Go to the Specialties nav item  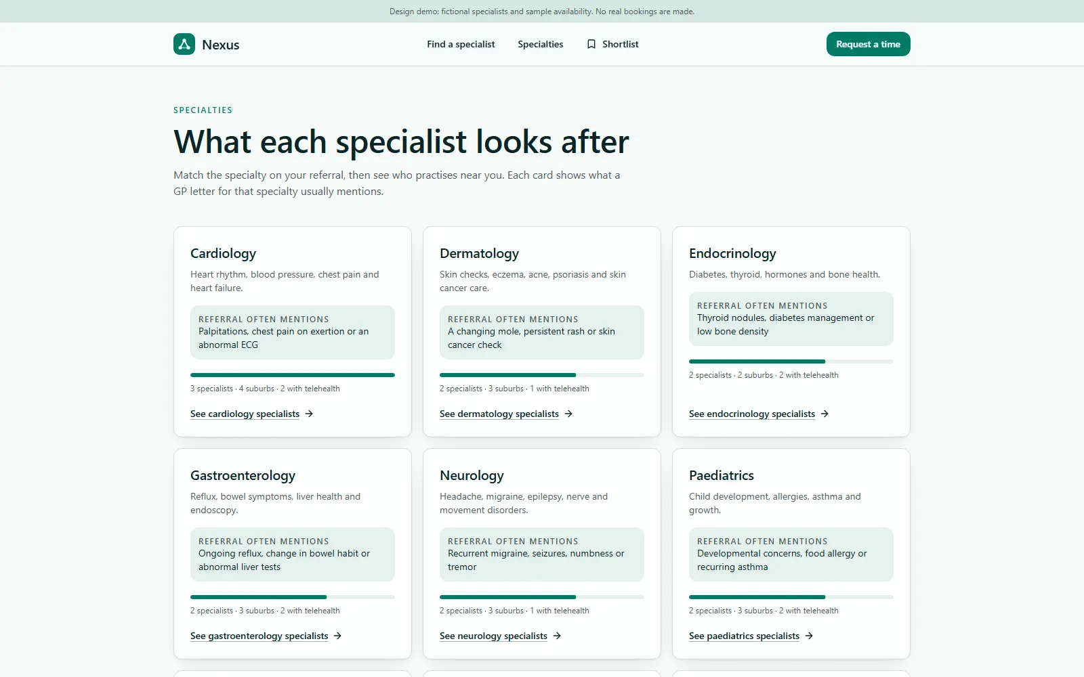541,44
